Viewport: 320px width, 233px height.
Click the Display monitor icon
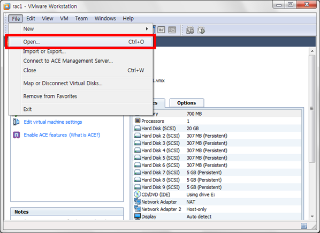[x=138, y=216]
